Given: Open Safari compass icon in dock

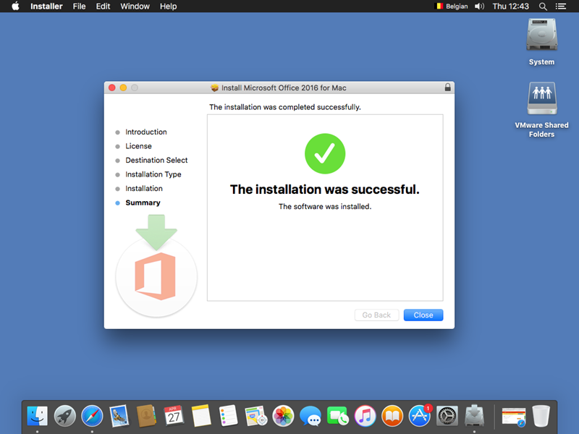Looking at the screenshot, I should tap(92, 416).
